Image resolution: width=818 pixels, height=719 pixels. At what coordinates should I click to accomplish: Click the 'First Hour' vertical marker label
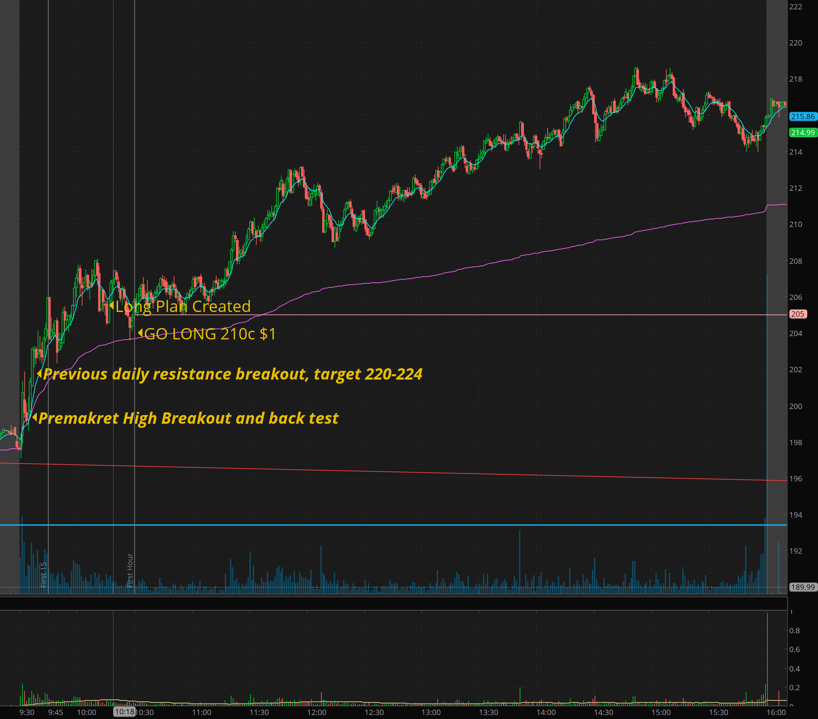pyautogui.click(x=130, y=570)
